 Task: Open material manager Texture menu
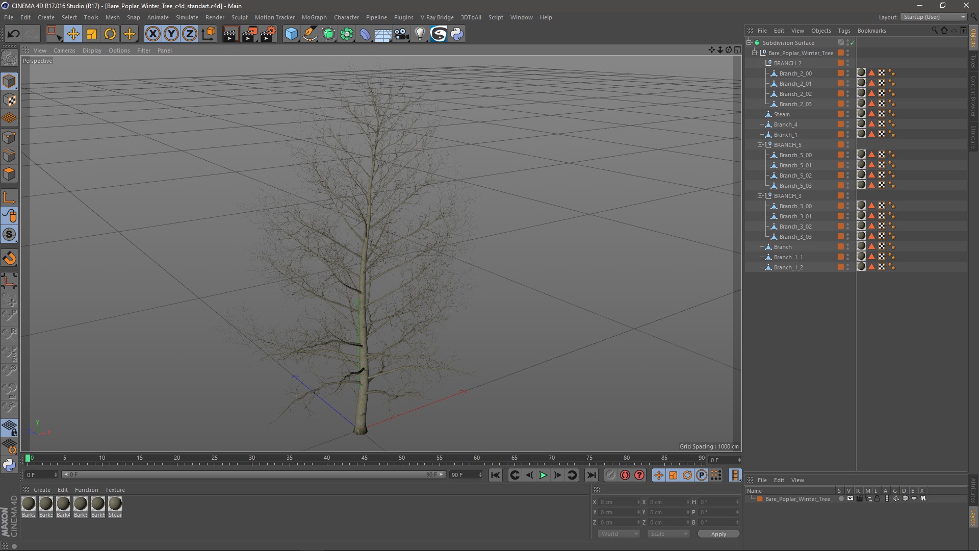coord(115,490)
